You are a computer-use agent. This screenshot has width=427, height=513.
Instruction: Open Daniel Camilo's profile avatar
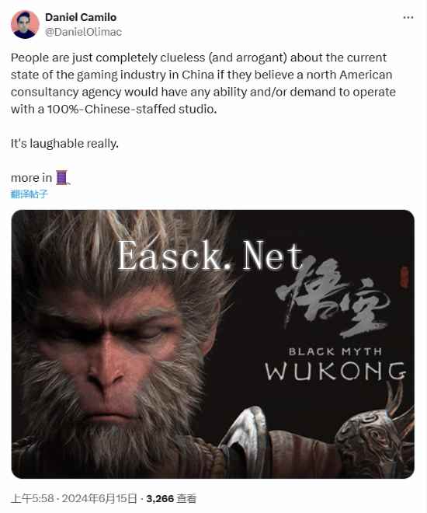click(25, 25)
